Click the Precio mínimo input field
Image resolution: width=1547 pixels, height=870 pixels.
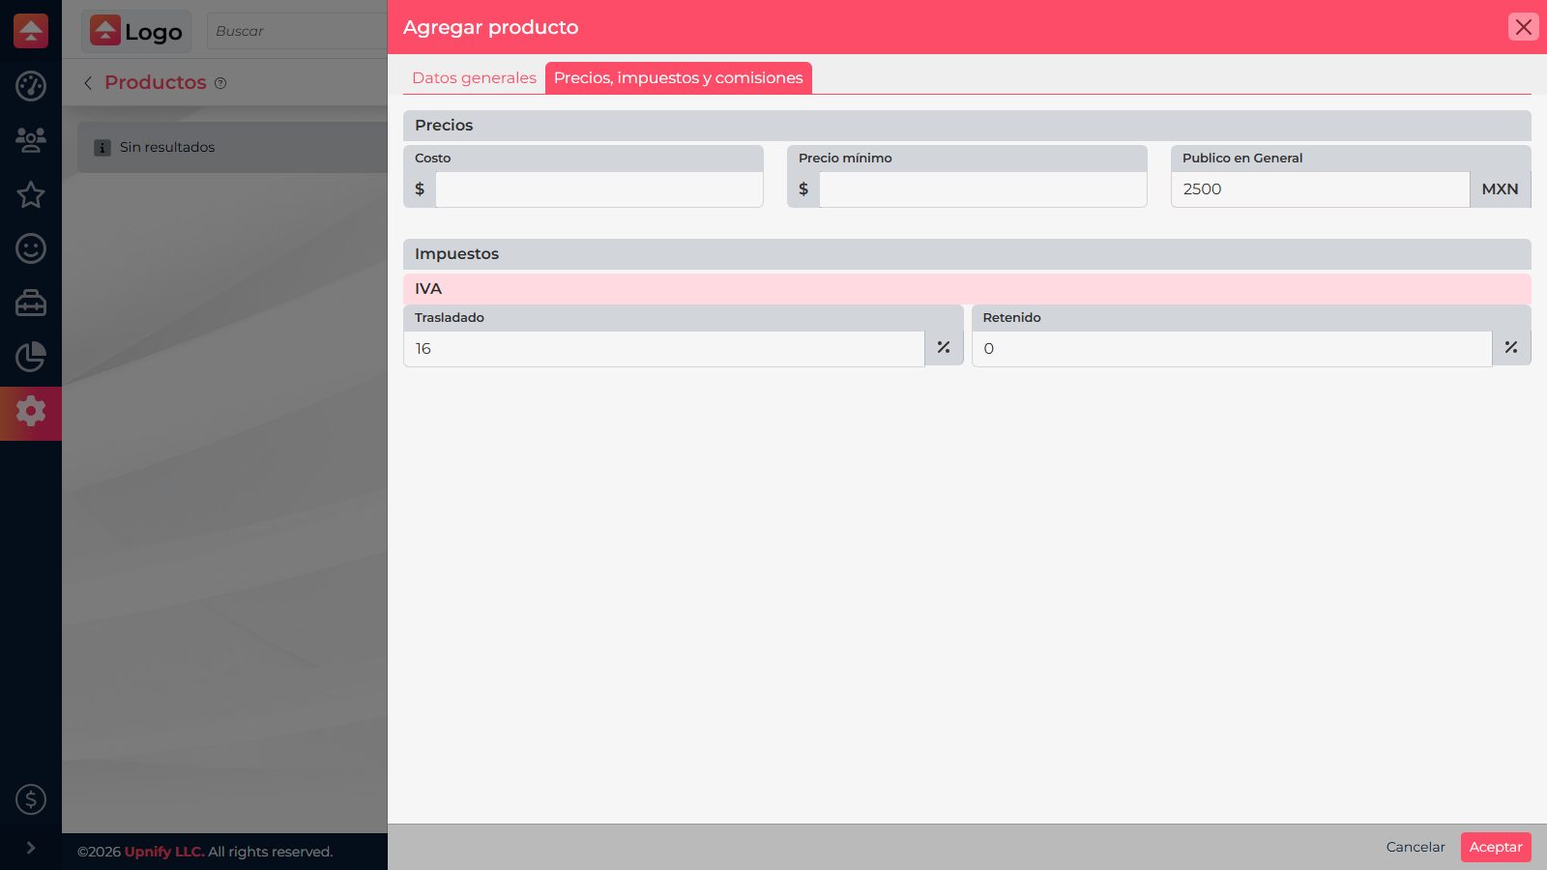click(x=983, y=189)
